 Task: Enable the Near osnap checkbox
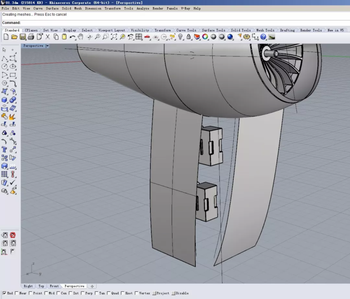(17, 293)
